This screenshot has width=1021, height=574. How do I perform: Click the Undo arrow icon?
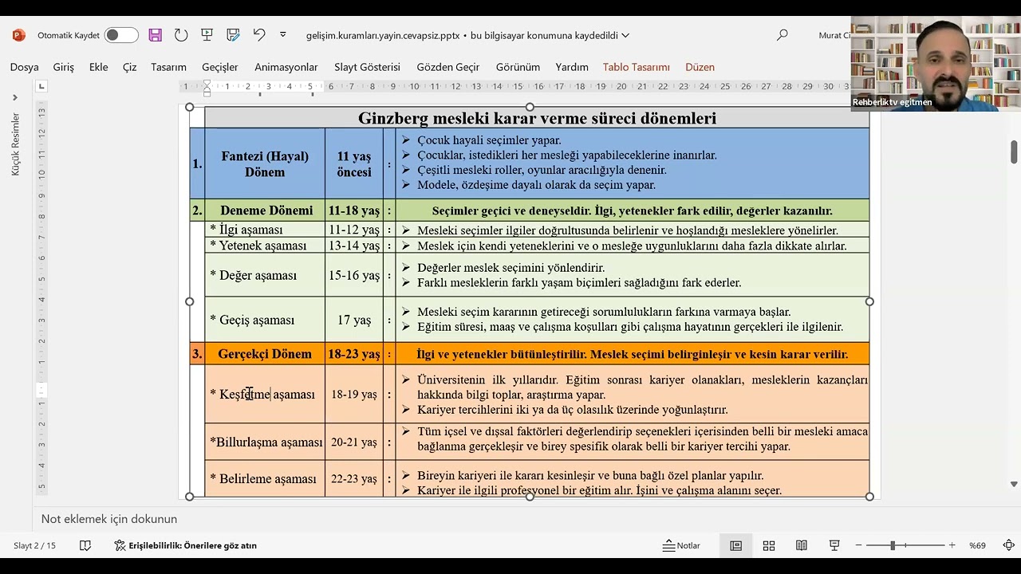point(259,35)
